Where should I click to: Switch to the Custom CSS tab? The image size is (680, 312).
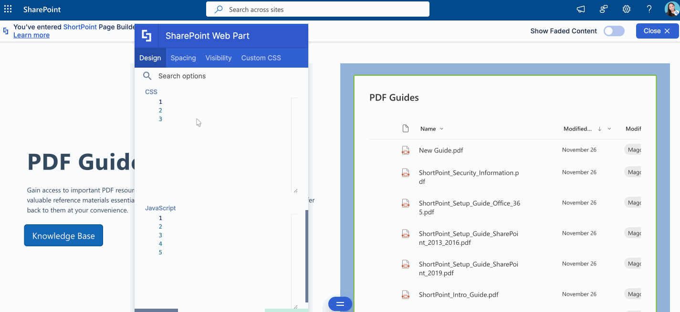[x=261, y=58]
